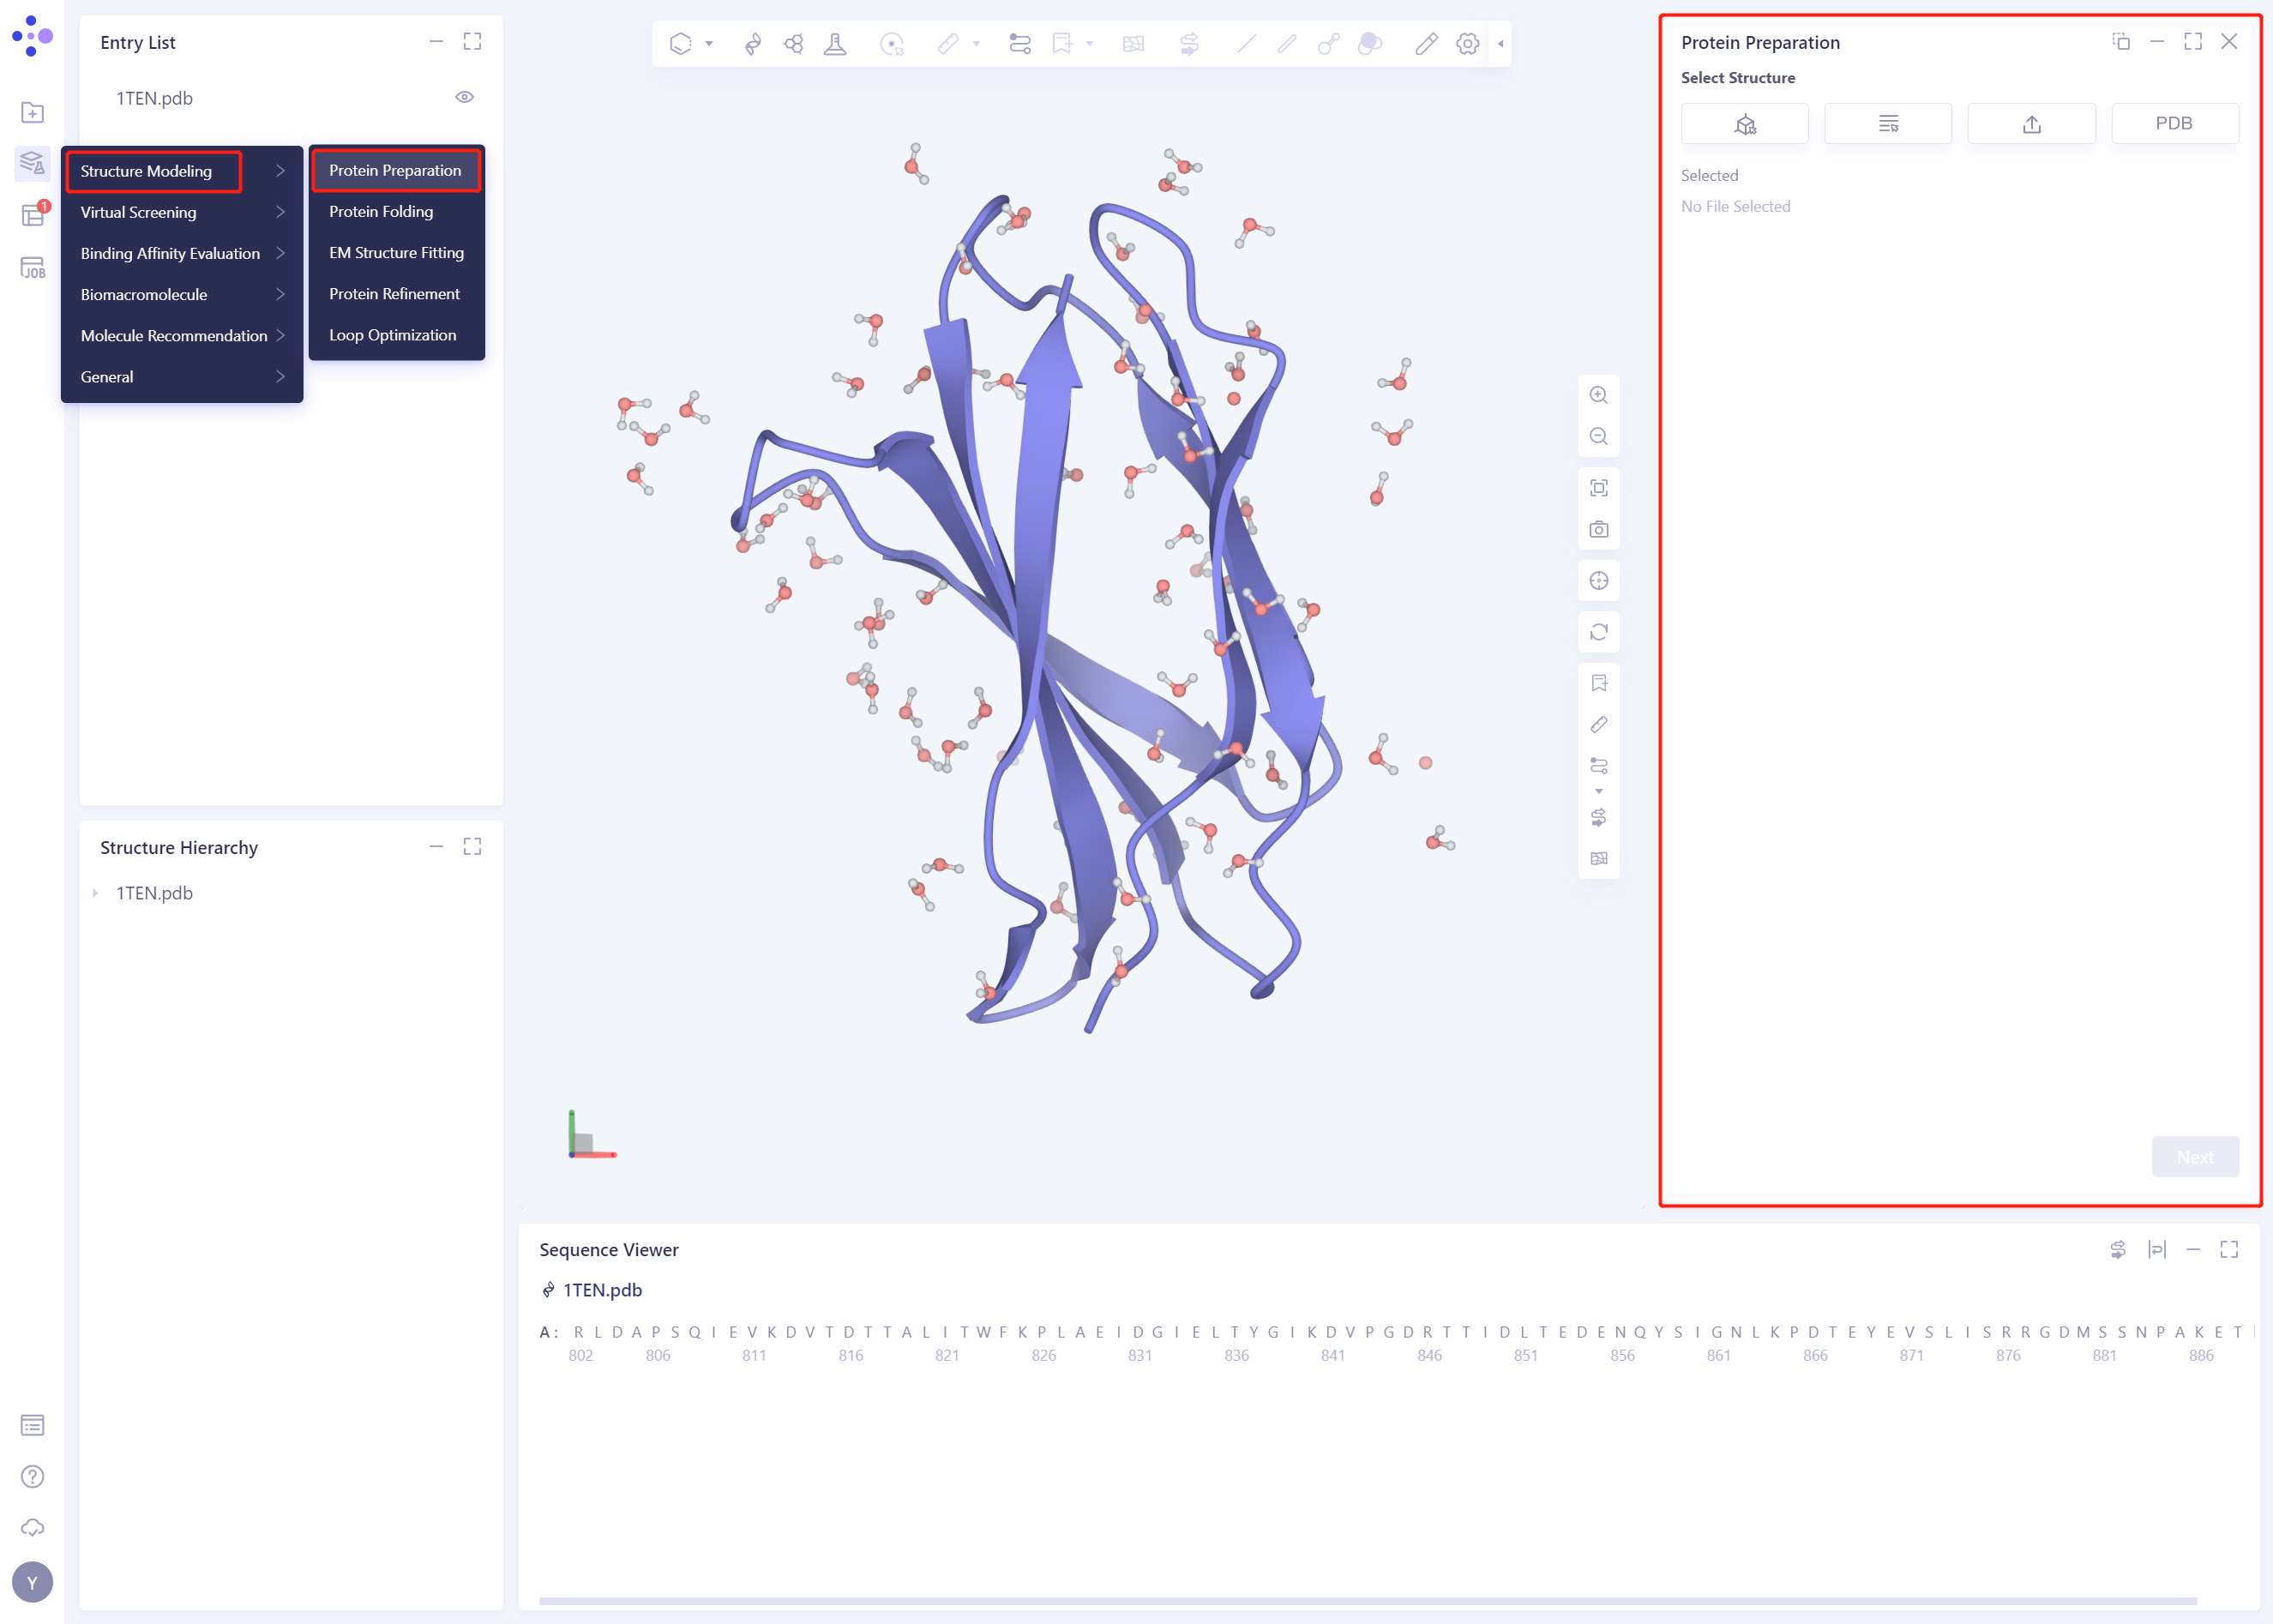Collapse the top toolbar with arrow toggle

click(1500, 44)
